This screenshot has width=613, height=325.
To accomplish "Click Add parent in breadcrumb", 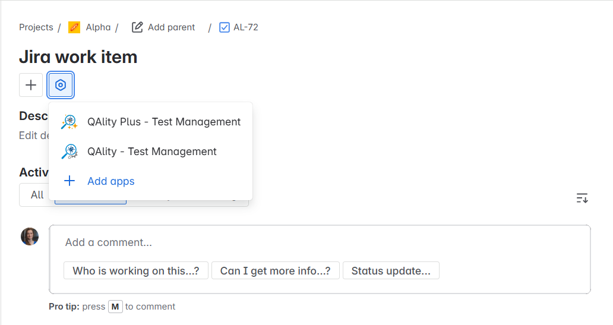I will pyautogui.click(x=171, y=27).
